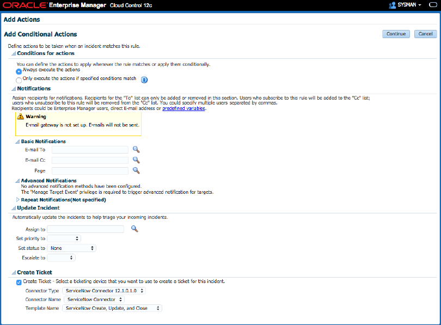Open Template Name dropdown
This screenshot has height=325, width=441.
tap(112, 308)
